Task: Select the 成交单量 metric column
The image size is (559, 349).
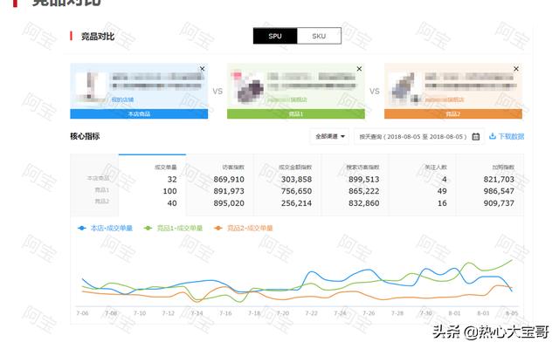Action: click(166, 166)
